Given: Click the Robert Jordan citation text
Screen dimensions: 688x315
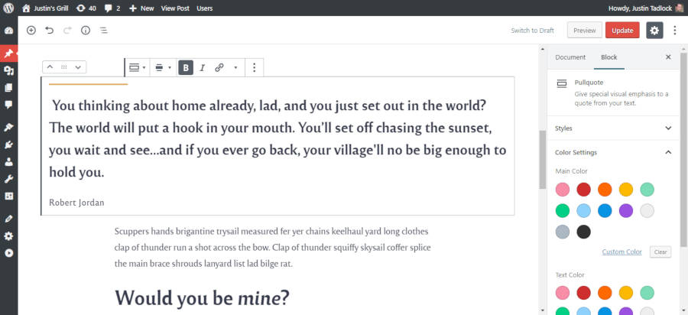Looking at the screenshot, I should (x=76, y=203).
